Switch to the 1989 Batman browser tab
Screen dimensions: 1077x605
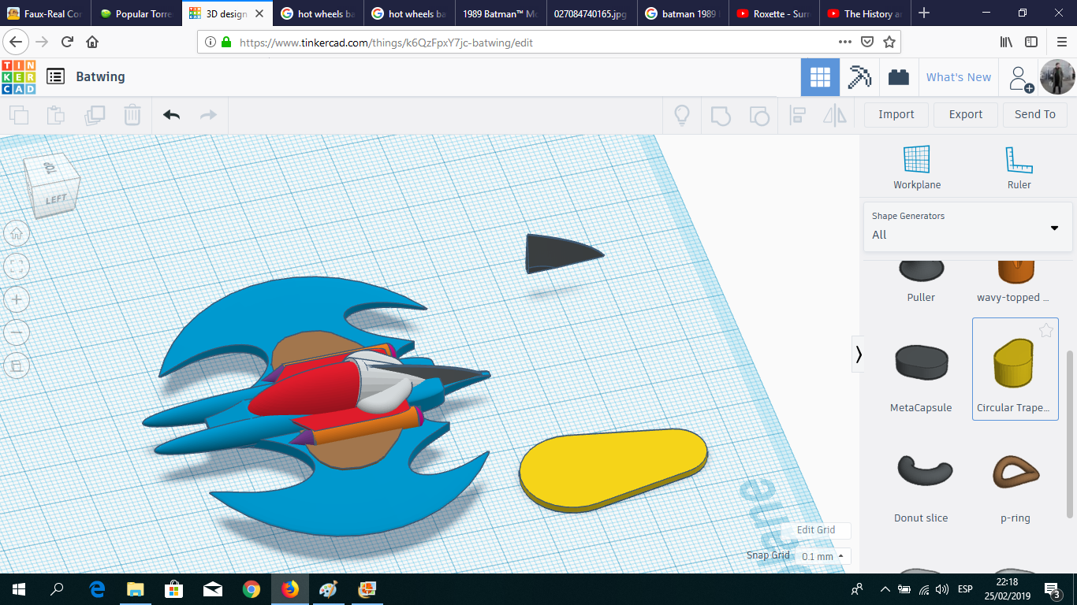click(501, 13)
